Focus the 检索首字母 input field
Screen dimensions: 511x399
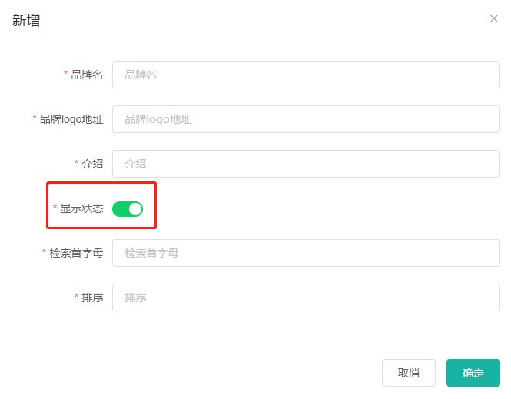[x=306, y=253]
